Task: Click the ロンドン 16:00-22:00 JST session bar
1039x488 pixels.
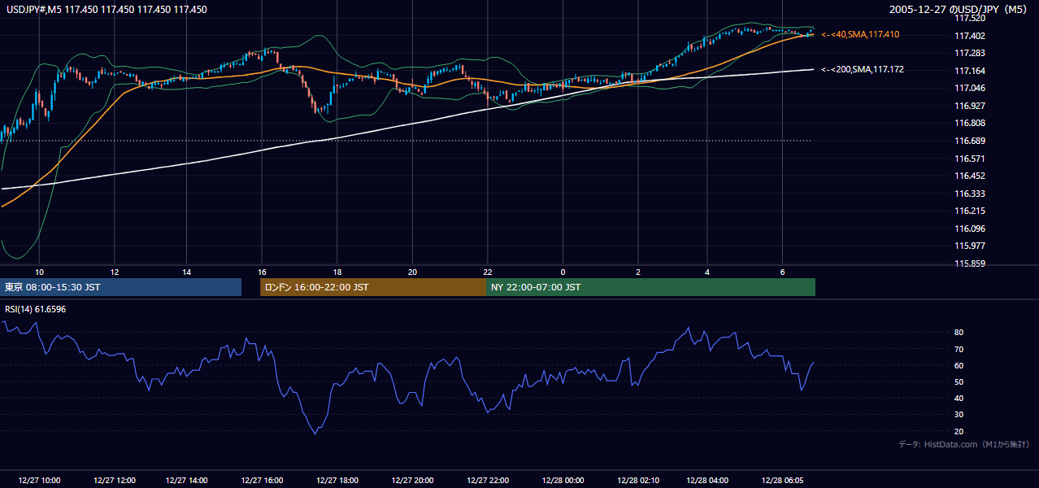Action: click(x=373, y=287)
